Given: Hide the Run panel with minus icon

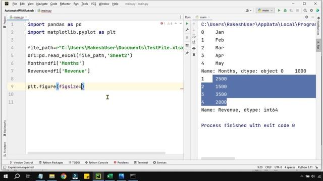Looking at the screenshot, I should (x=313, y=17).
